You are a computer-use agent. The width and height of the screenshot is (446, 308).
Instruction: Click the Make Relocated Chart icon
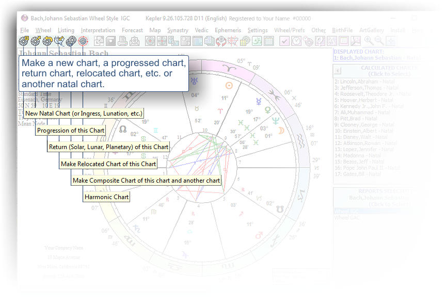click(59, 41)
